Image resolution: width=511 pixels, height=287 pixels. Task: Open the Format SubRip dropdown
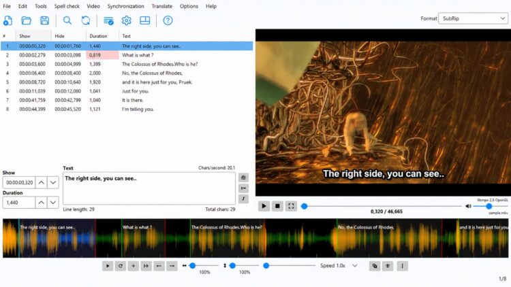click(473, 18)
